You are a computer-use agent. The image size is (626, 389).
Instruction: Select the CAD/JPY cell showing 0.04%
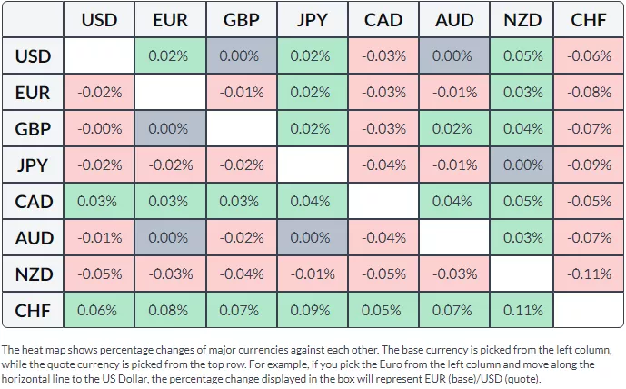311,201
